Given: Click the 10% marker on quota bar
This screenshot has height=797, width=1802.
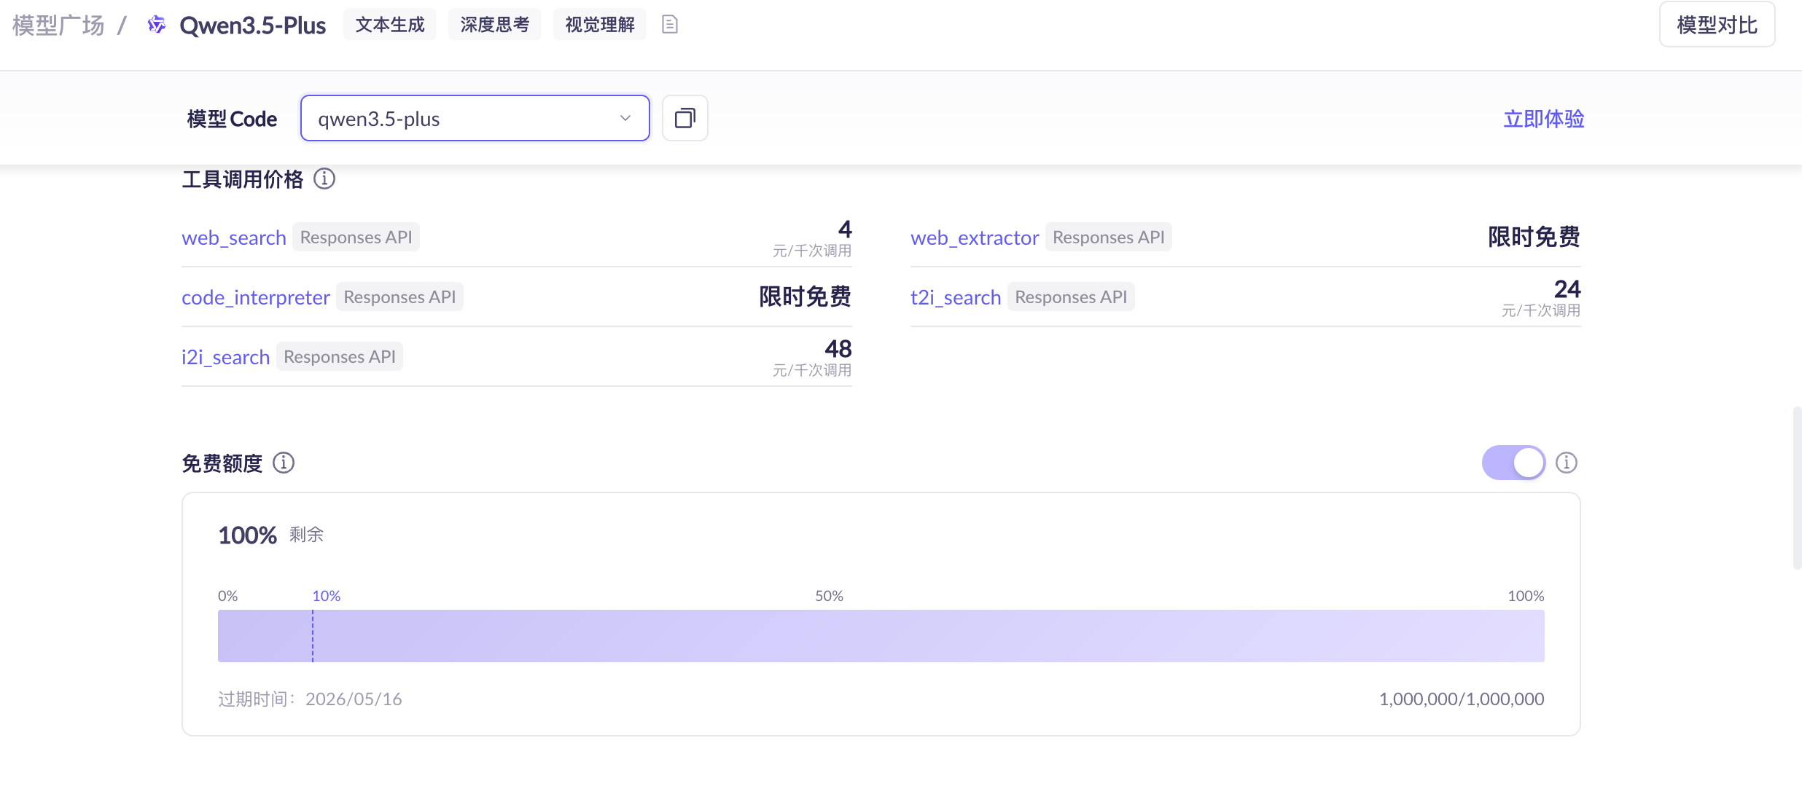Looking at the screenshot, I should [326, 596].
